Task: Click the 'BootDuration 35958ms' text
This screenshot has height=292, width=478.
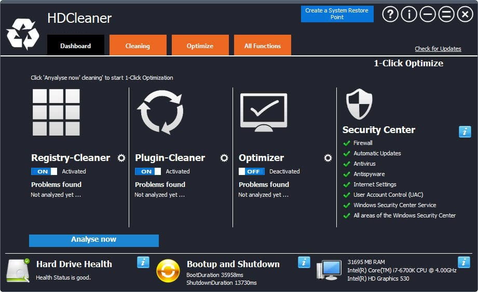Action: pos(215,275)
